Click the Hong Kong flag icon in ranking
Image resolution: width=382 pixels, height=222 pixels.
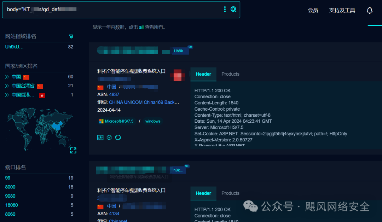pyautogui.click(x=42, y=95)
